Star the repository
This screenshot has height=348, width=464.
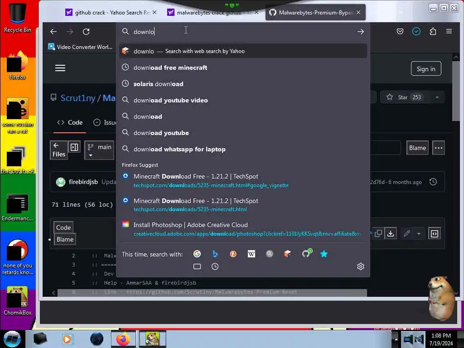click(406, 97)
